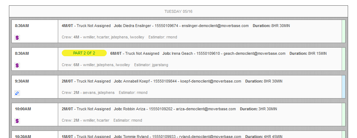Click 2M/0T truck text on Annabell Koepf's row
The height and width of the screenshot is (138, 357).
tap(86, 81)
